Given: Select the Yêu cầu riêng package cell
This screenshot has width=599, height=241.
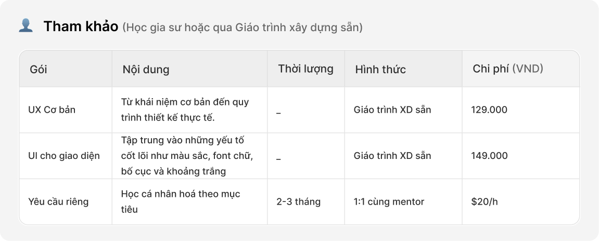Looking at the screenshot, I should [x=58, y=202].
